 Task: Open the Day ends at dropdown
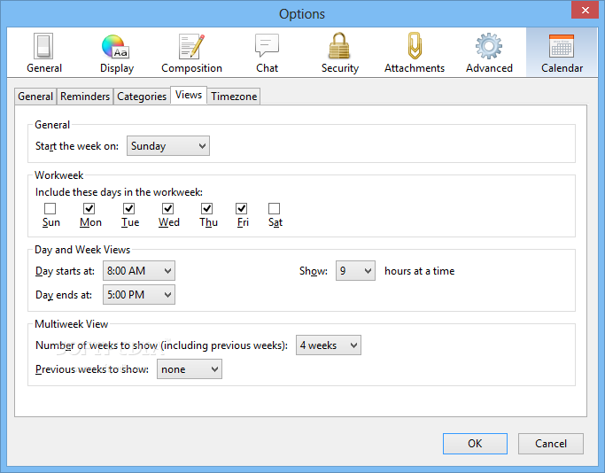click(x=139, y=295)
